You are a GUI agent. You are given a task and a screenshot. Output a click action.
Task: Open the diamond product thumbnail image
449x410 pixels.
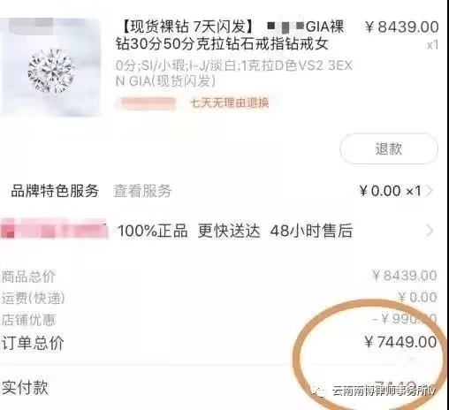coord(50,67)
